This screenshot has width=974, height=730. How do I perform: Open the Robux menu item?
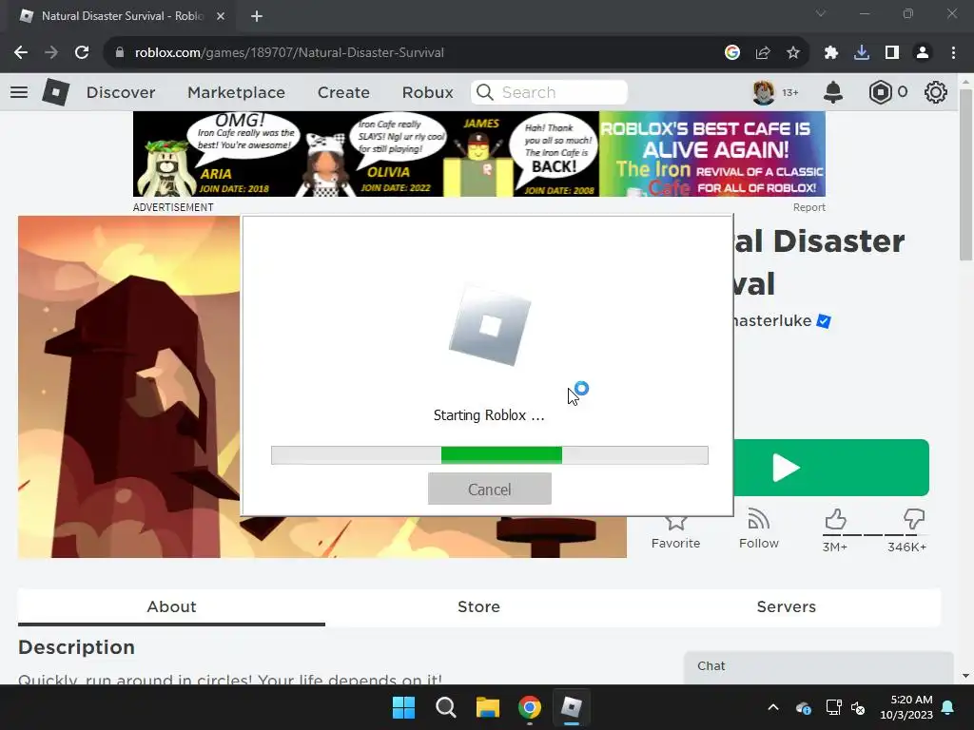pos(427,92)
